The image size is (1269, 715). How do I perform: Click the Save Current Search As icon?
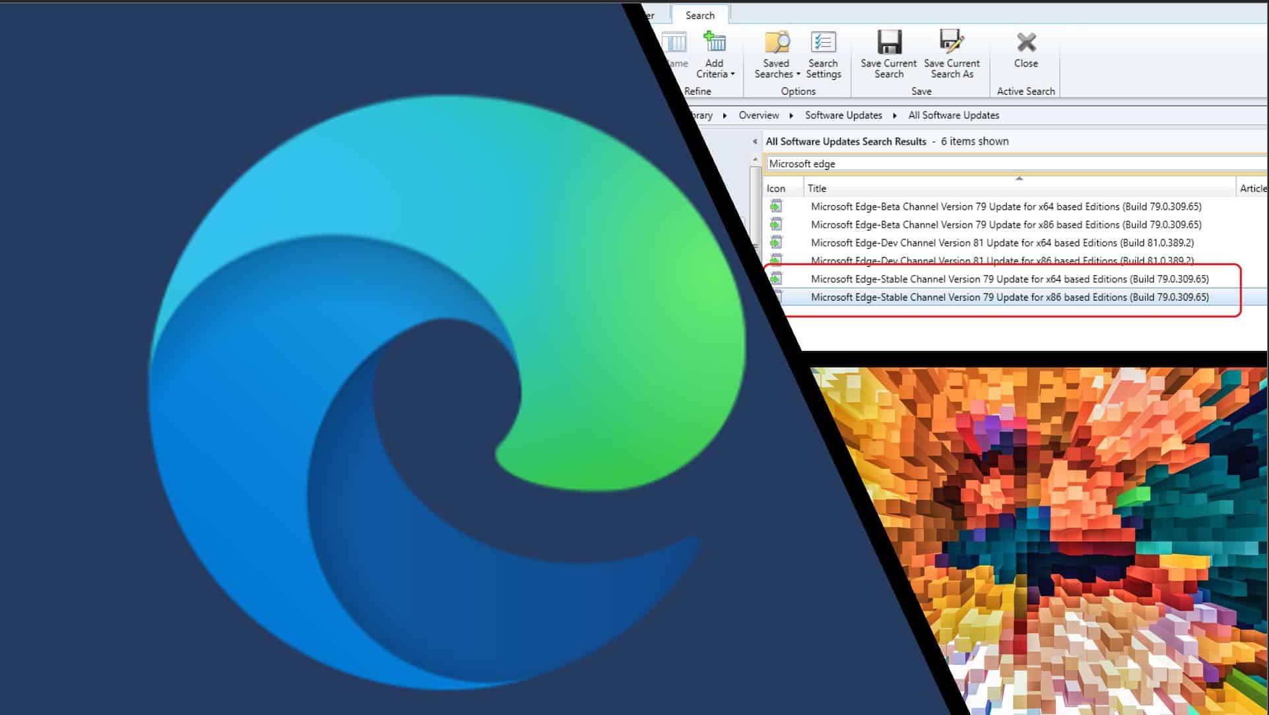tap(951, 42)
